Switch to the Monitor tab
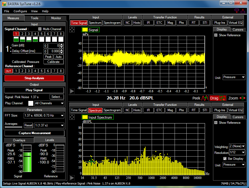249x188 pixels. pos(56,18)
